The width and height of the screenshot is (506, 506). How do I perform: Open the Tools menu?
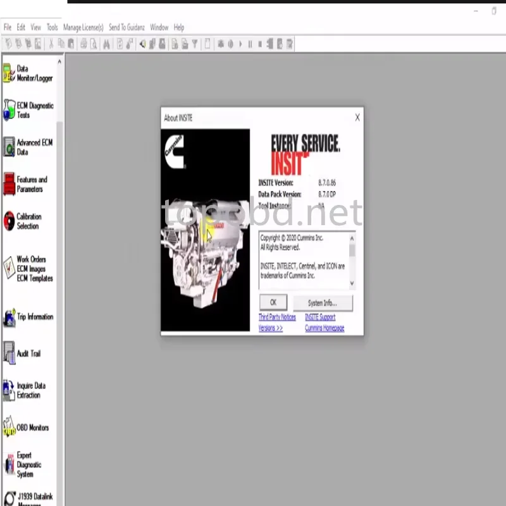click(x=52, y=27)
